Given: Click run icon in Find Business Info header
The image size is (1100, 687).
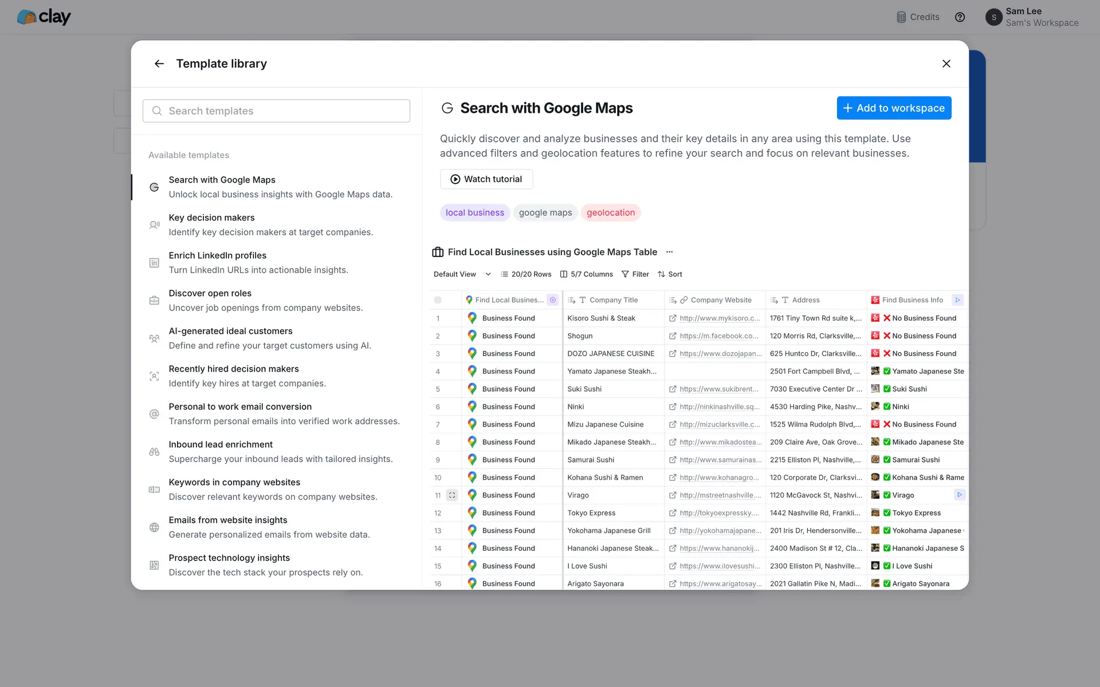Looking at the screenshot, I should coord(957,300).
